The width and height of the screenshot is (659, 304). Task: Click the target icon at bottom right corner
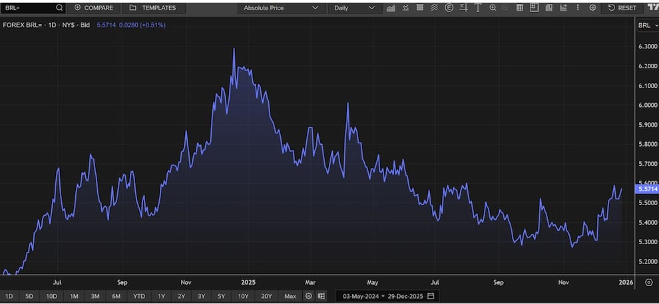(x=649, y=282)
